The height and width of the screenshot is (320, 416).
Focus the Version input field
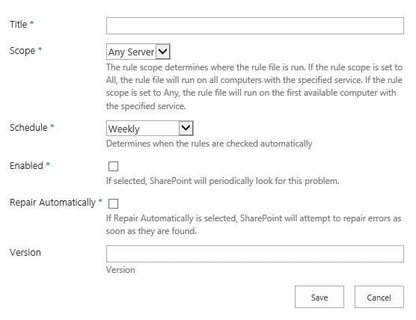point(255,253)
